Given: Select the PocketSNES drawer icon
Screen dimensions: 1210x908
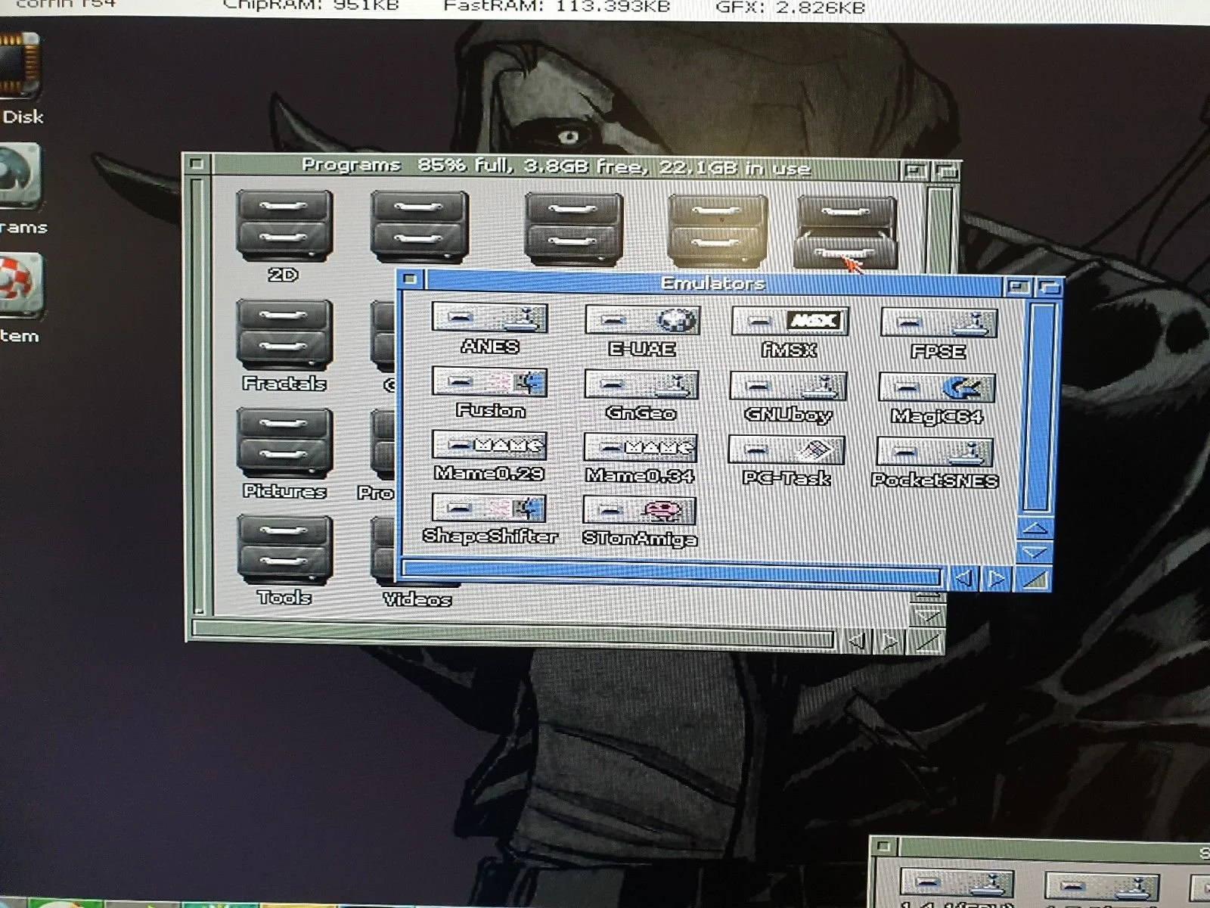Looking at the screenshot, I should click(x=935, y=452).
